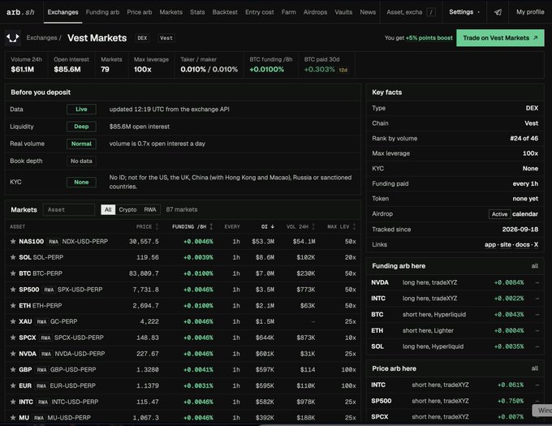552x426 pixels.
Task: Click the BTC short here, Hyperliquid row
Action: coord(455,315)
